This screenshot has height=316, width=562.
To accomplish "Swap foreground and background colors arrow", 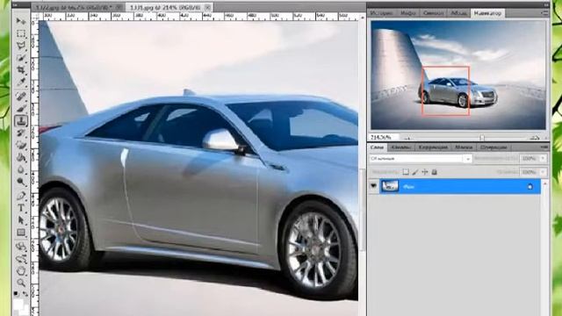I will pos(25,293).
